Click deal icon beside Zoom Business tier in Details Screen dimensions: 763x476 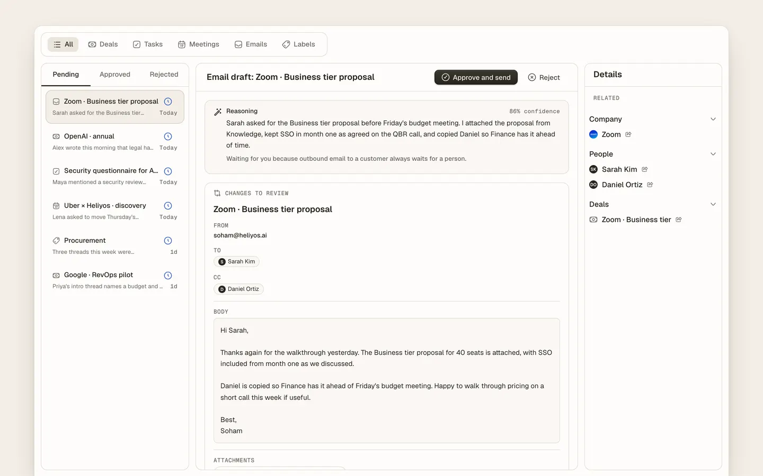pos(593,219)
